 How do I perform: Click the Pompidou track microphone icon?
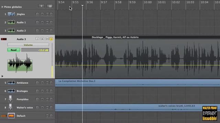point(10,99)
